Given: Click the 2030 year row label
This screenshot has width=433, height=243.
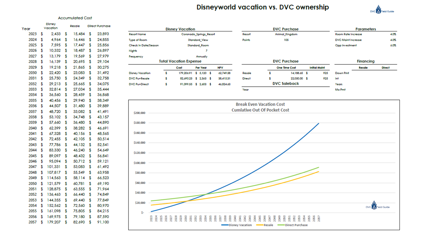Looking at the screenshot, I should pyautogui.click(x=33, y=73).
